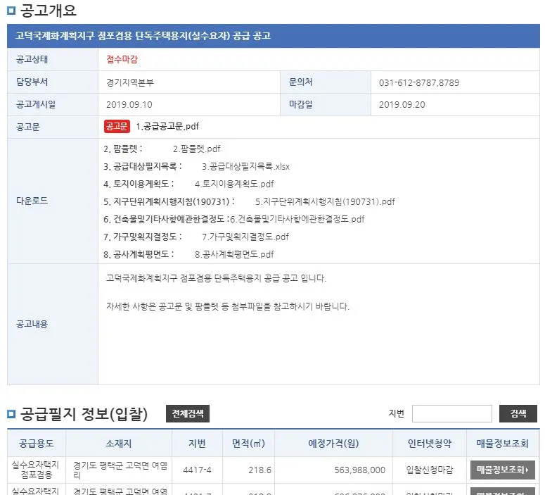Select the blue announcement title bar

[274, 36]
